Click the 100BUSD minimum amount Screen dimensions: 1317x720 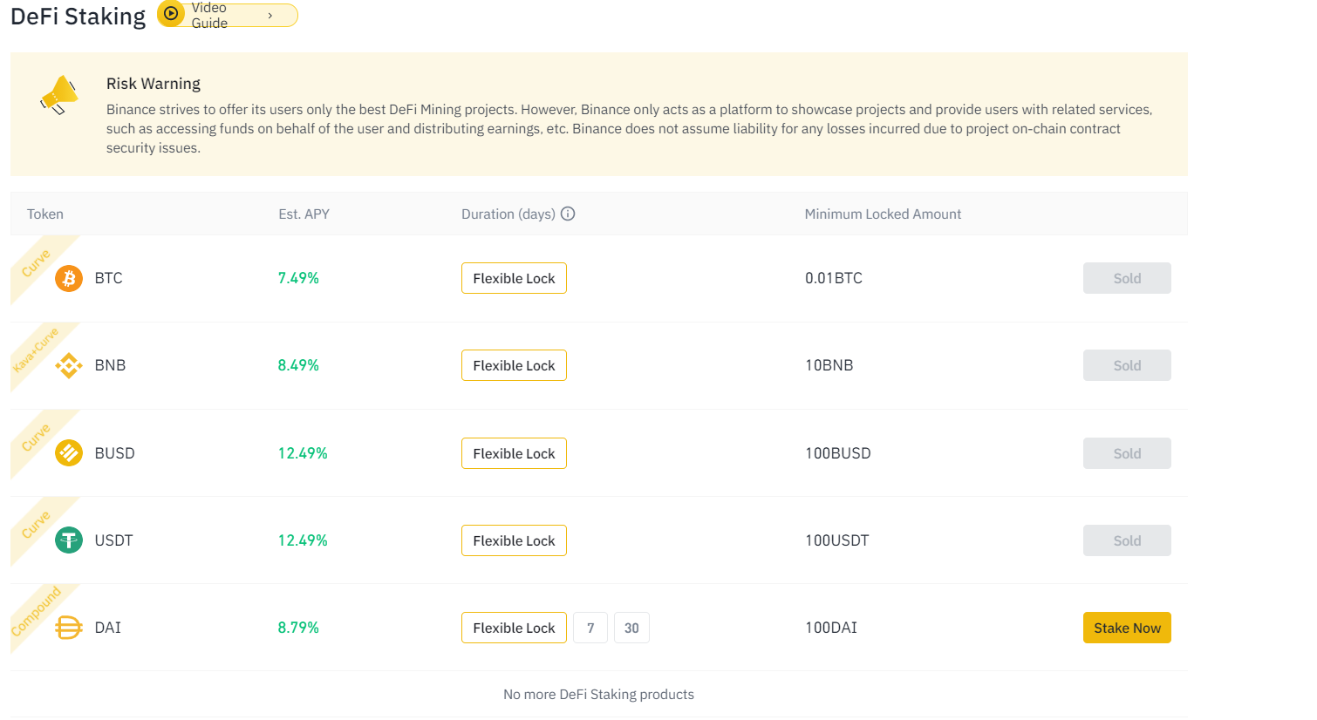(x=837, y=453)
